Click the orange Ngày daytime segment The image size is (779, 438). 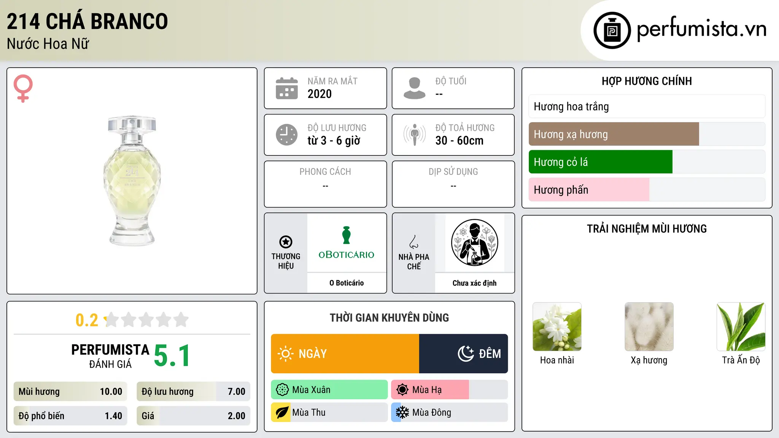[x=345, y=354]
